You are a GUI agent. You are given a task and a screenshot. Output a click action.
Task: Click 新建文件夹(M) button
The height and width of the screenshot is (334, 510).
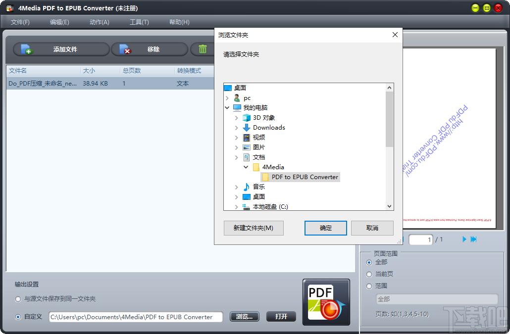click(254, 228)
